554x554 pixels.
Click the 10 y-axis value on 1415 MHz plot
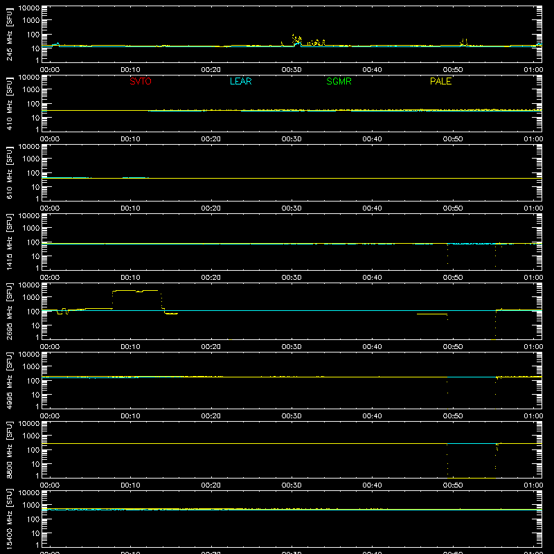[x=35, y=256]
